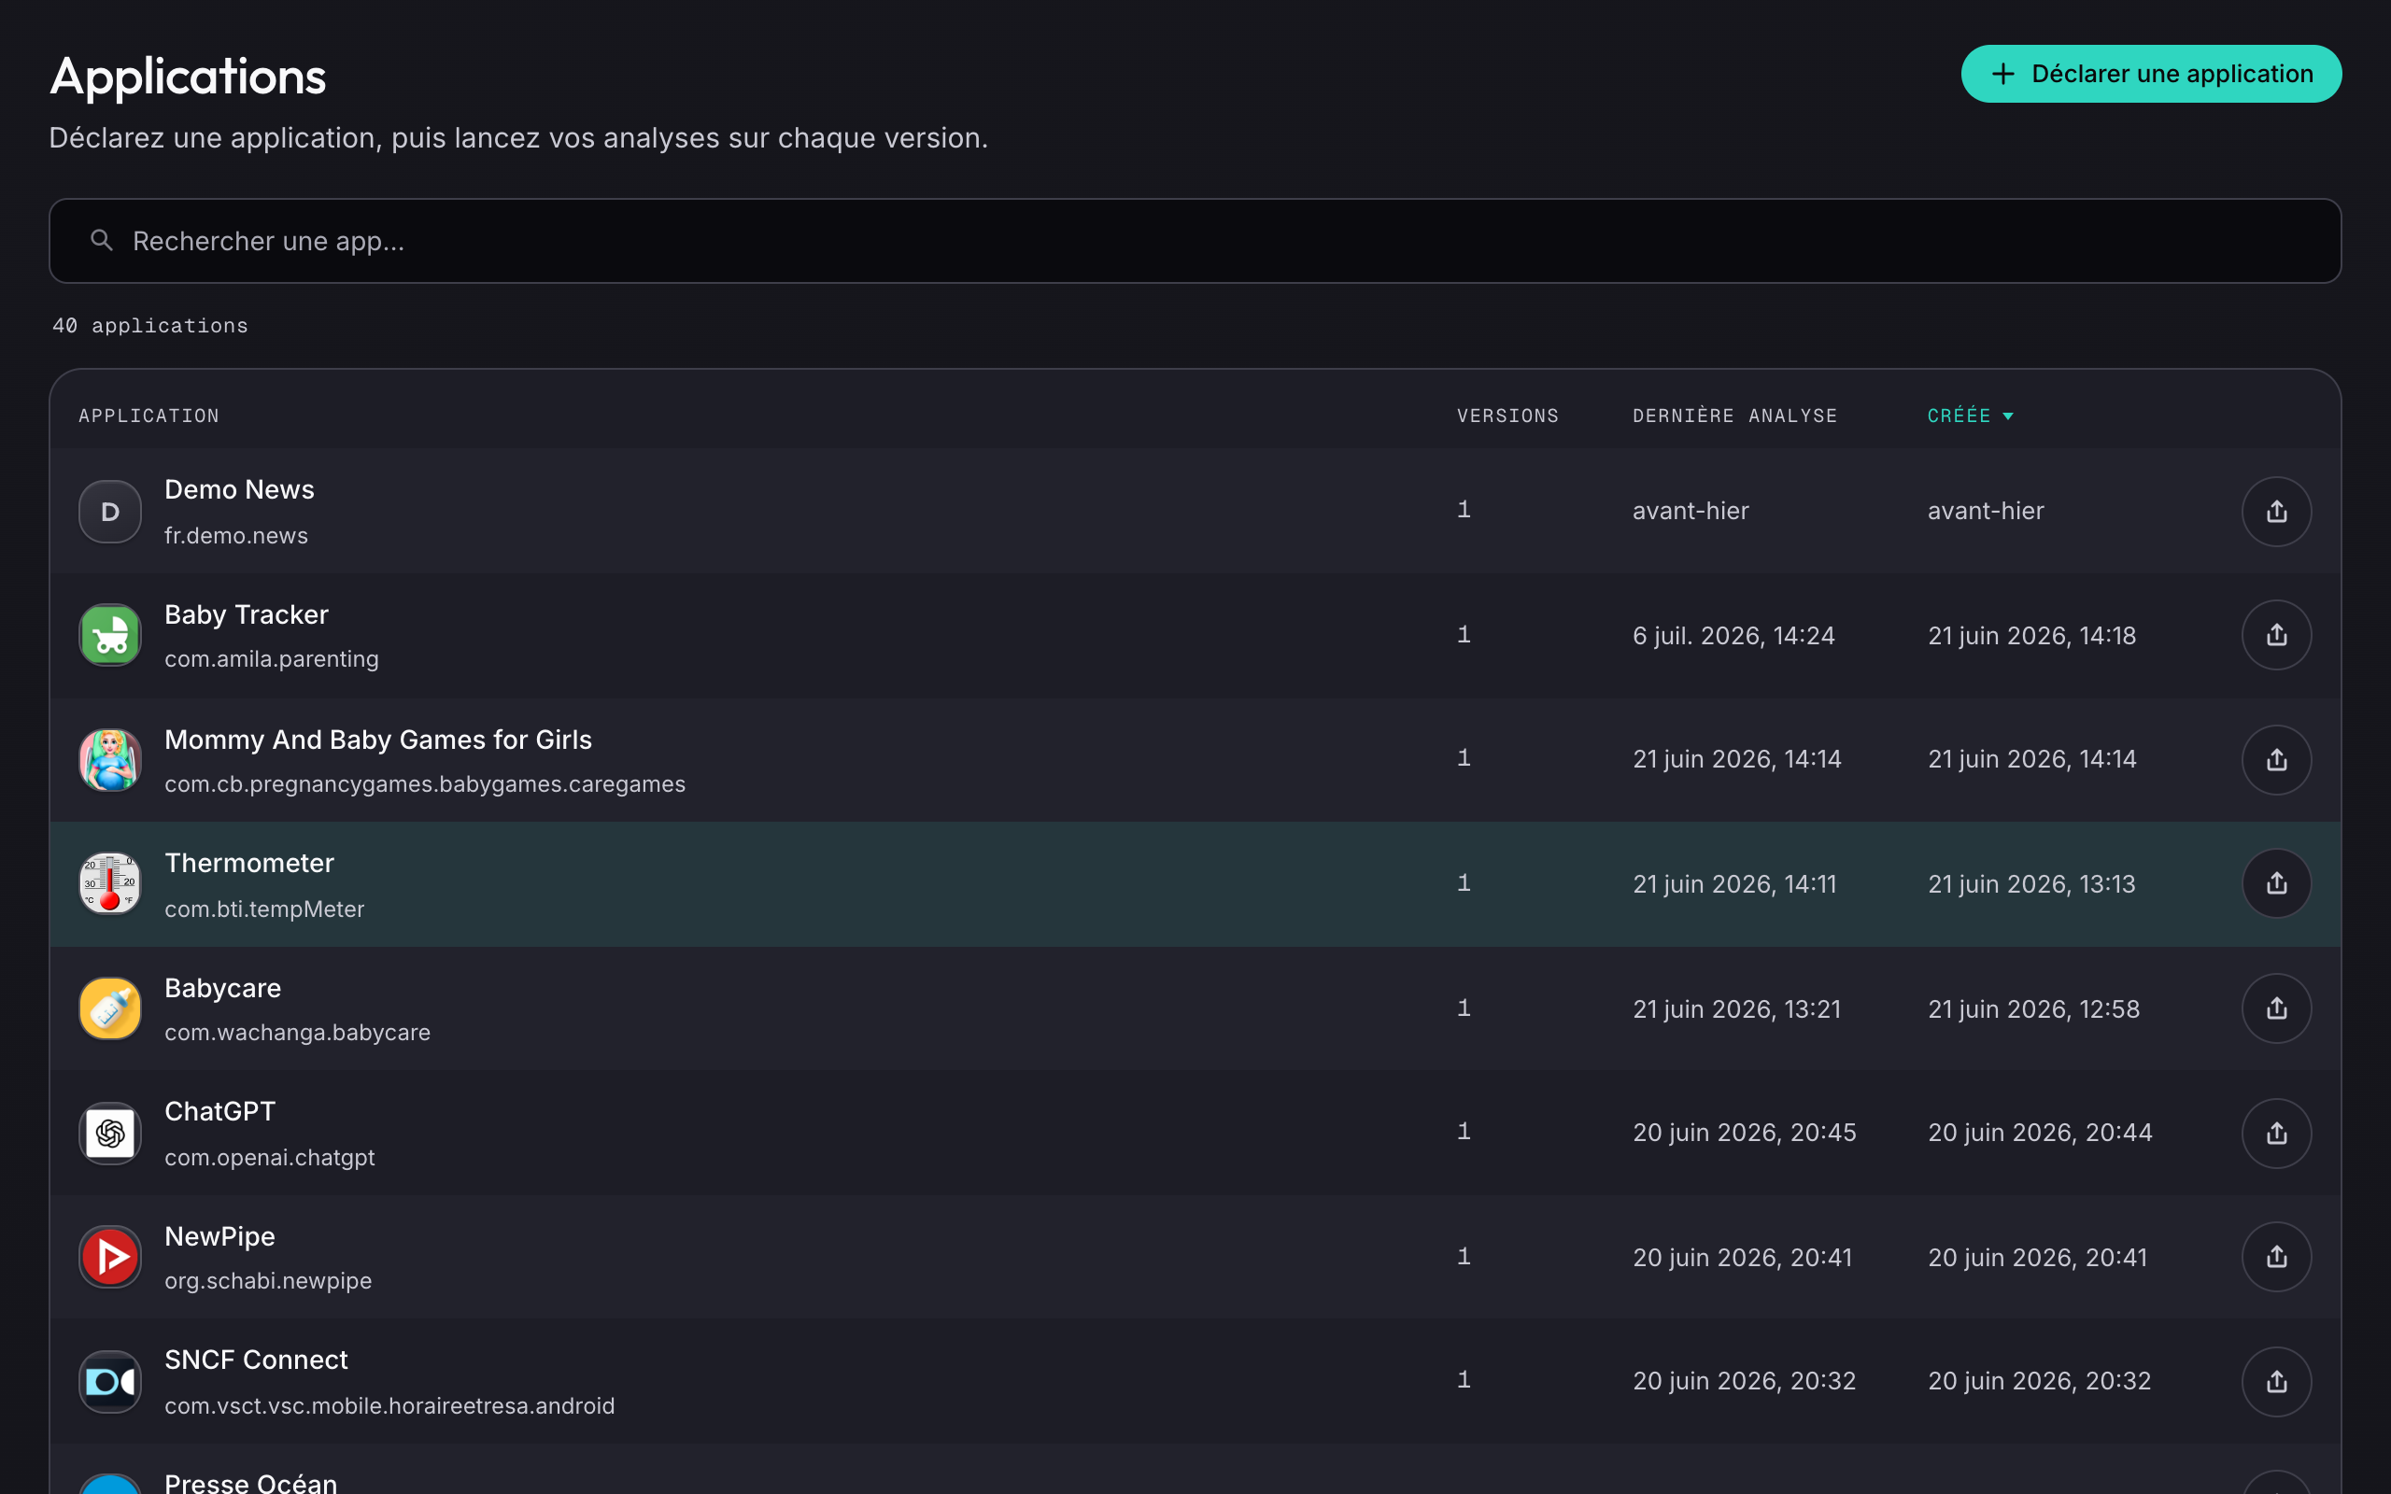Sort by Dernière analyse column header
This screenshot has height=1494, width=2391.
(1735, 416)
